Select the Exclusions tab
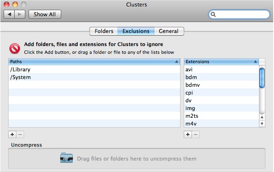The image size is (274, 172). click(136, 31)
